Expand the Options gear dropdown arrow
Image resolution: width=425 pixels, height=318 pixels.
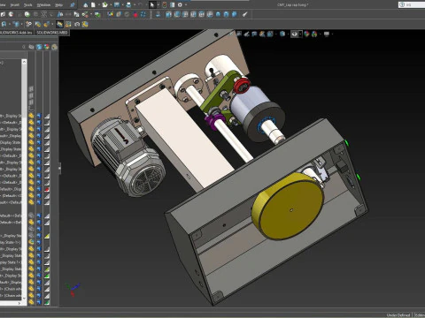point(186,5)
